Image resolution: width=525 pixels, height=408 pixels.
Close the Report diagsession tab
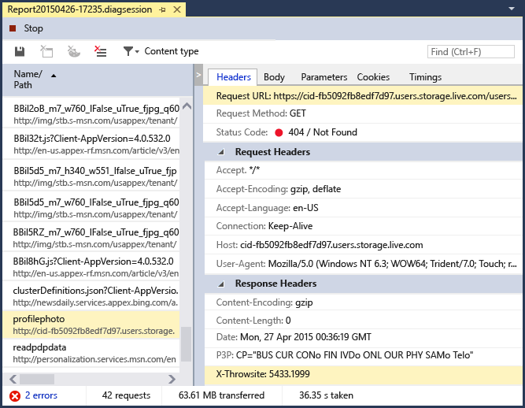coord(177,9)
